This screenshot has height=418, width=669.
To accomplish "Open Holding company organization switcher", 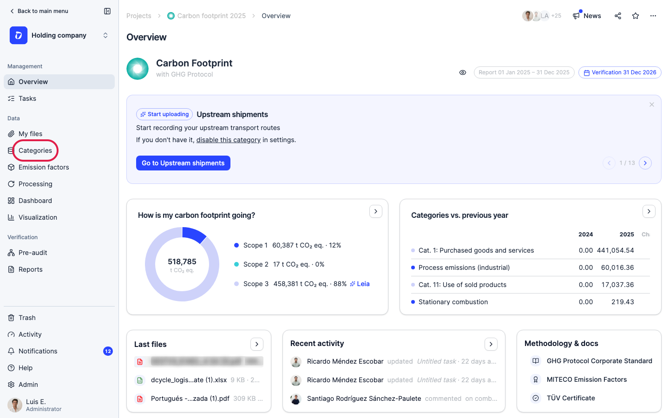I will pyautogui.click(x=59, y=35).
